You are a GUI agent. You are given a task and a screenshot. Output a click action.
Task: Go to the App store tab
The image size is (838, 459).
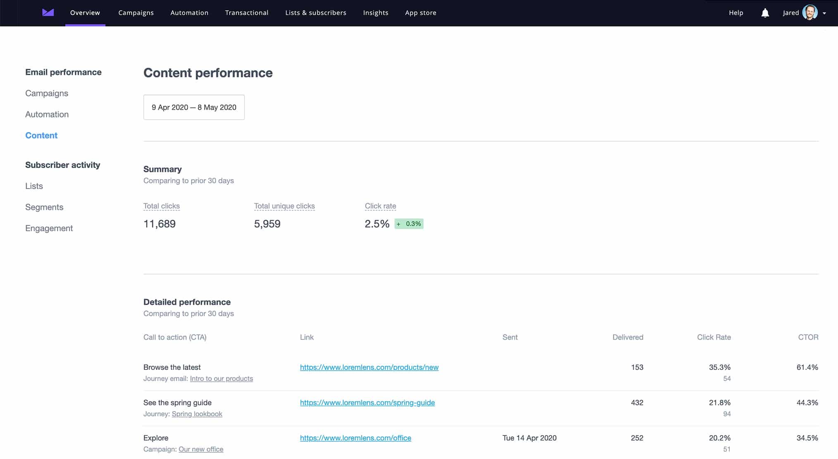420,13
